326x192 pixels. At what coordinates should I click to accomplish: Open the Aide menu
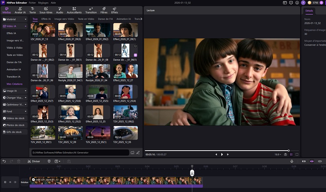coord(53,3)
